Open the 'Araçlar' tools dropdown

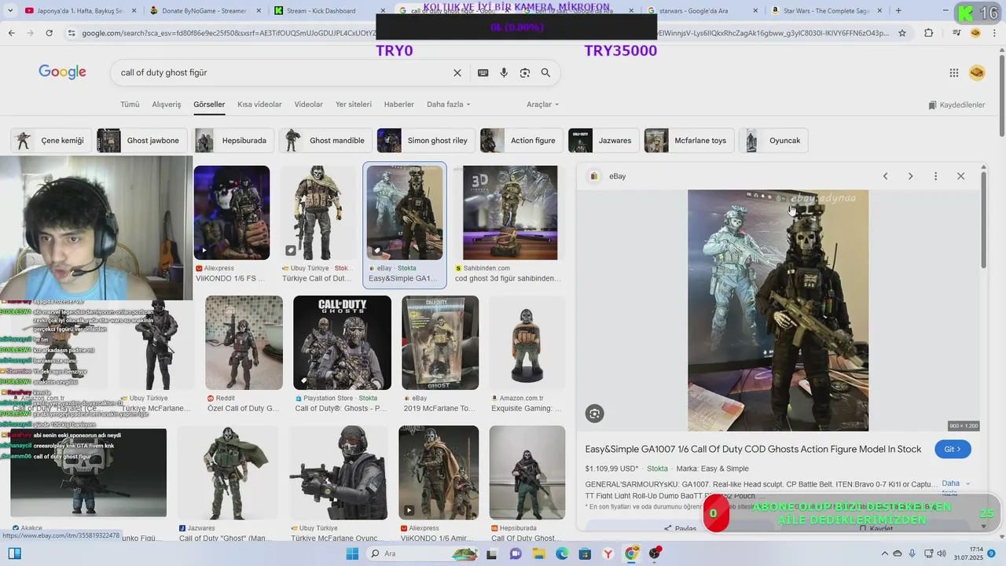click(543, 105)
